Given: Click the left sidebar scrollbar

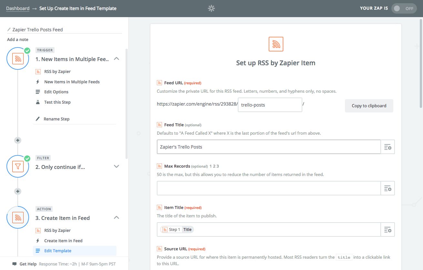Looking at the screenshot, I should pyautogui.click(x=127, y=103).
